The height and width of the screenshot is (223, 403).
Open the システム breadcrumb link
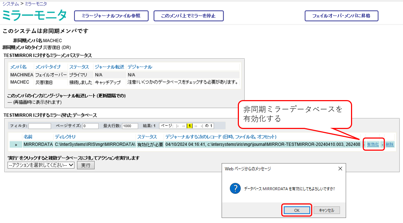(x=10, y=3)
